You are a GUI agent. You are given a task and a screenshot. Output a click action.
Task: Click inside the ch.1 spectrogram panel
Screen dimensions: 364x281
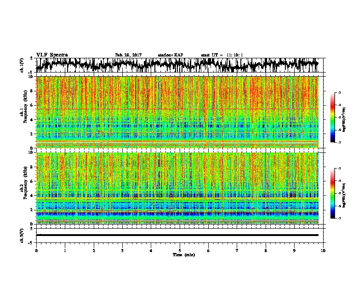click(x=177, y=112)
